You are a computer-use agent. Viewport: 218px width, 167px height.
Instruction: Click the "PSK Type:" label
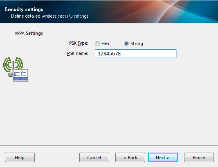pyautogui.click(x=79, y=43)
